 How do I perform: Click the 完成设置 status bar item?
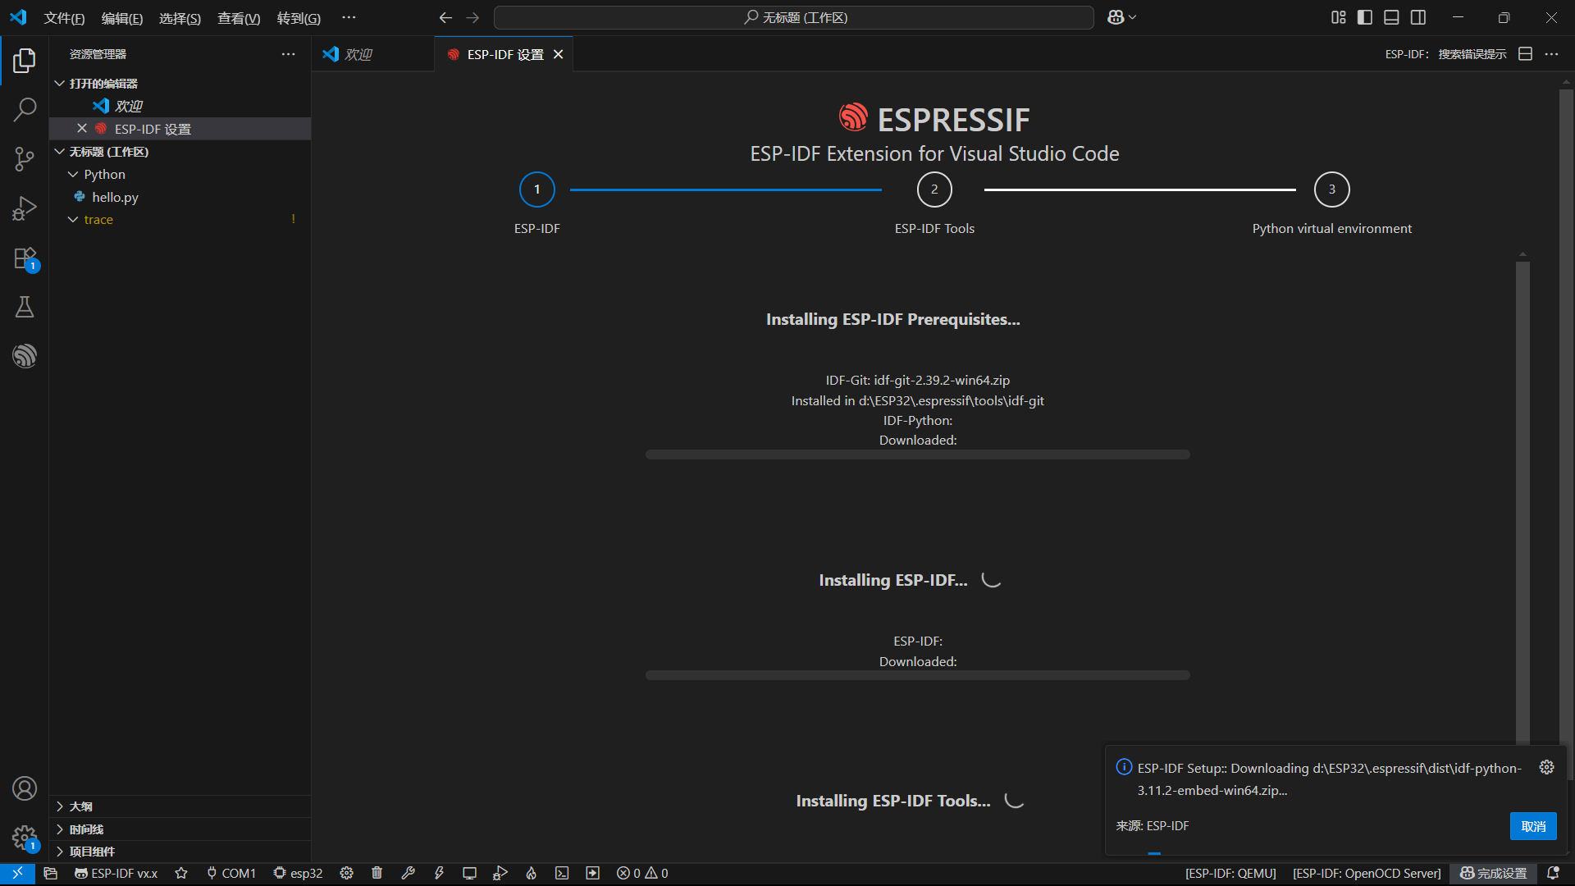pyautogui.click(x=1494, y=874)
